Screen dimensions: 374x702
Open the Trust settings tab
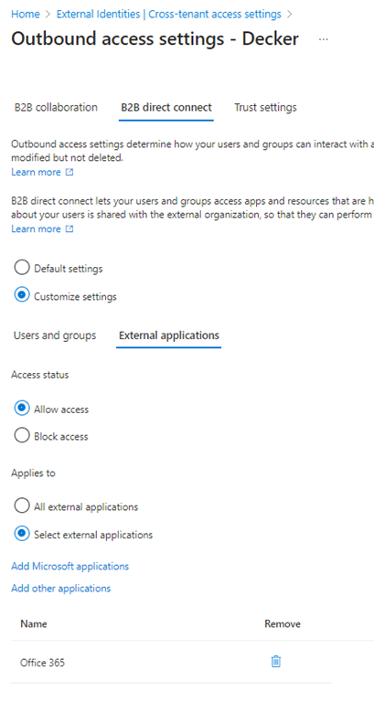(265, 108)
